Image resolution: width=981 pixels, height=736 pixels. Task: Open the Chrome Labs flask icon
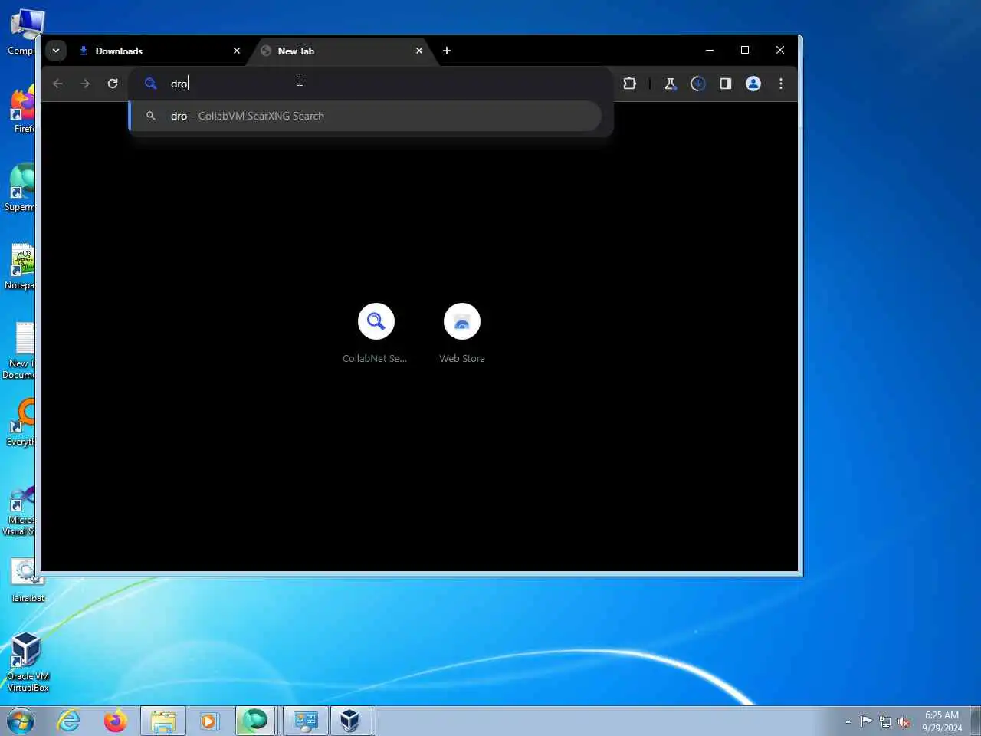(670, 84)
